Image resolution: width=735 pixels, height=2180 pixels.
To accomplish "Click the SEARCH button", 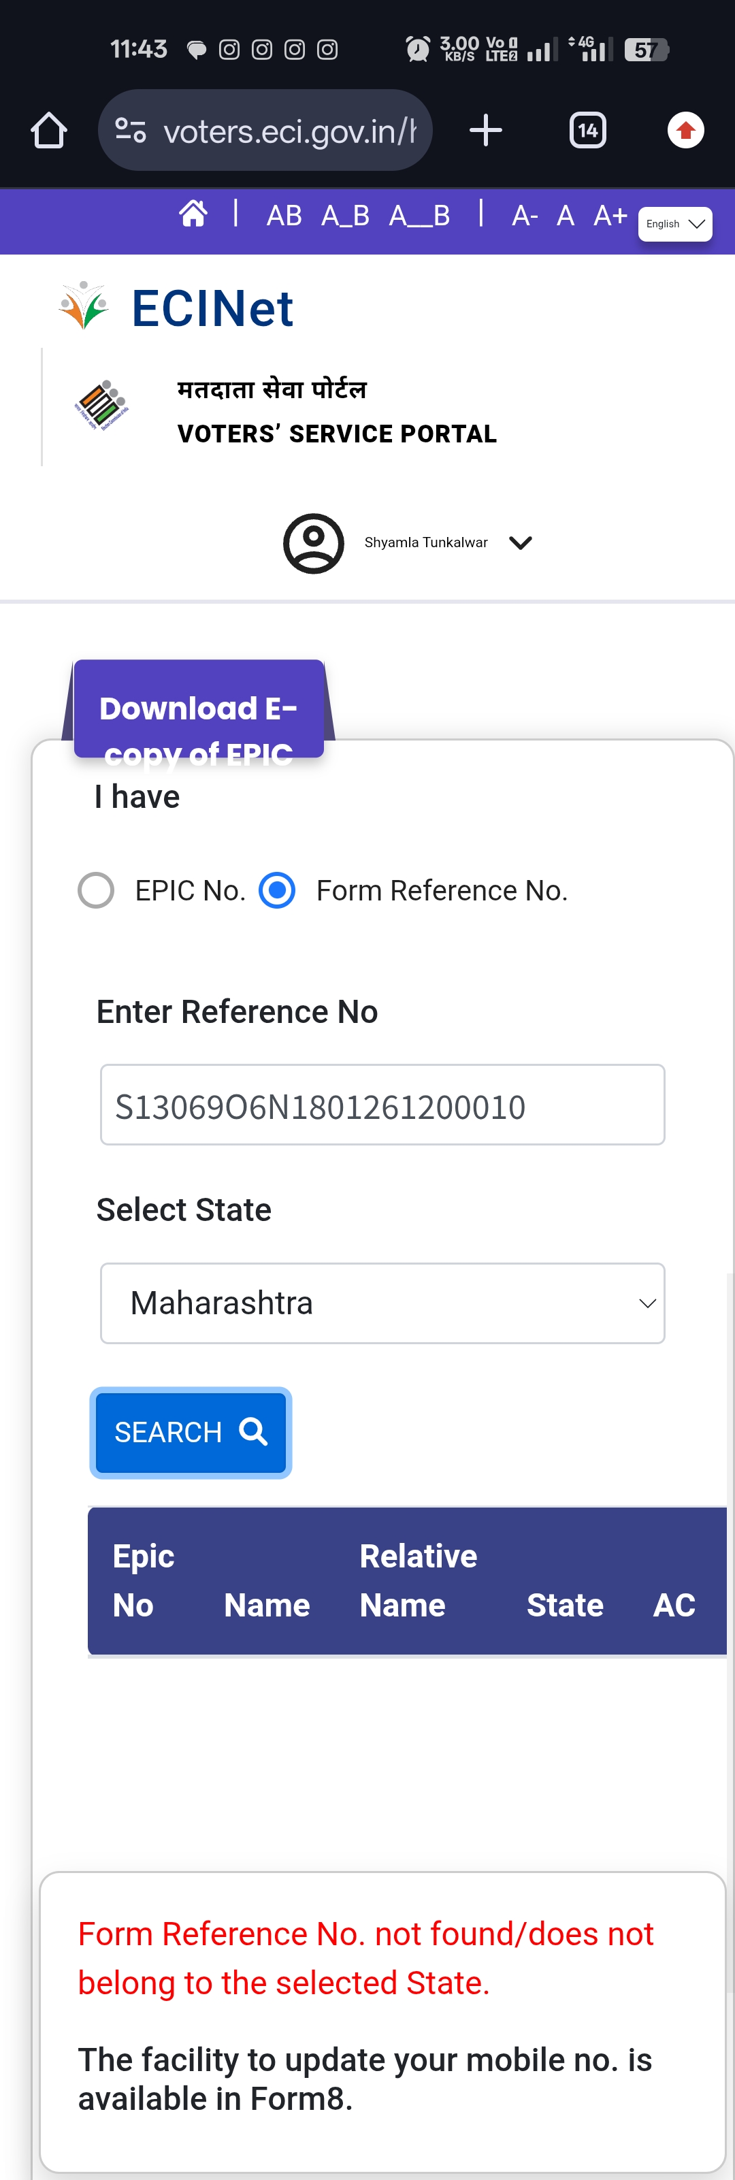I will [191, 1432].
